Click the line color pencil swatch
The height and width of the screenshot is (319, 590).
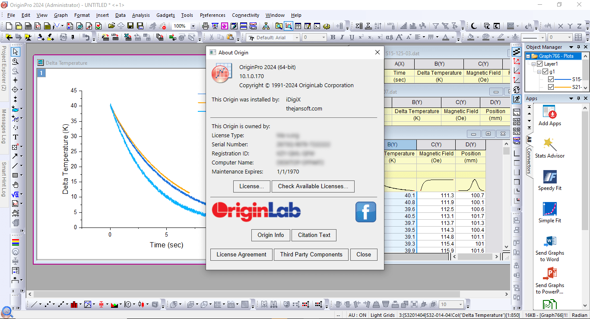(500, 38)
